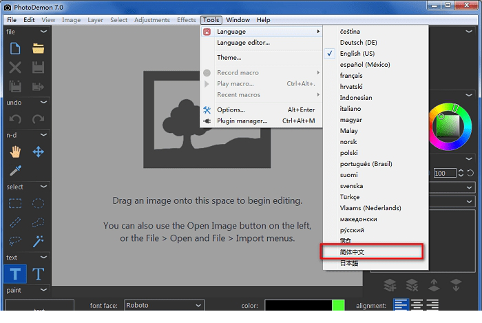The width and height of the screenshot is (482, 323).
Task: Select the Move layer tool
Action: [x=38, y=152]
